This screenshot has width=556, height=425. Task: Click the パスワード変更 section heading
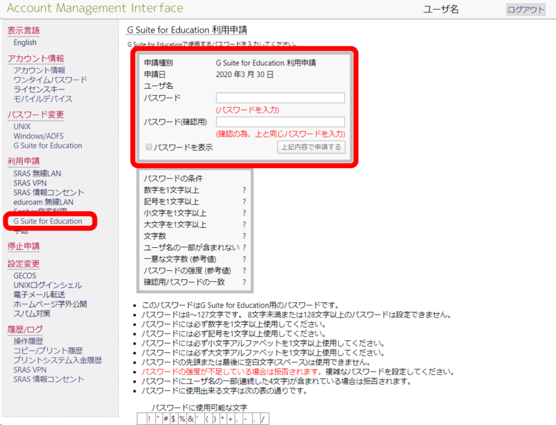coord(35,115)
